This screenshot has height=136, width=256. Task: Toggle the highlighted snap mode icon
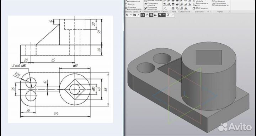[143, 15]
